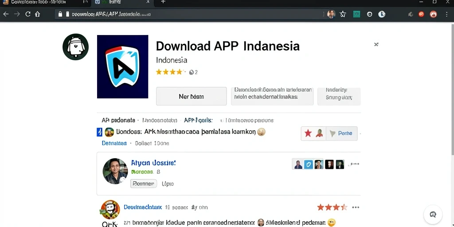
Task: Click the Porhe flag button
Action: tap(342, 133)
